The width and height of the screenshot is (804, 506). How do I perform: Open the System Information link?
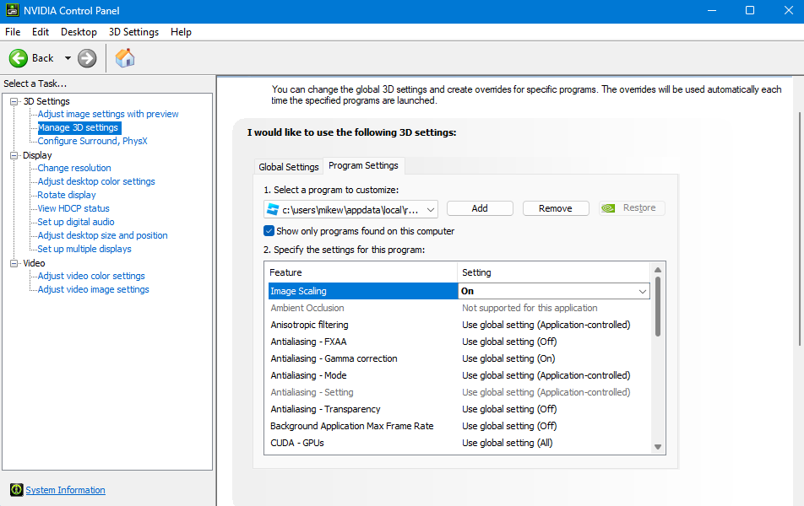click(65, 490)
